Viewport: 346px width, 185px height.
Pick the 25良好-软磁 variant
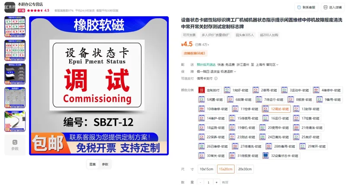[307, 137]
